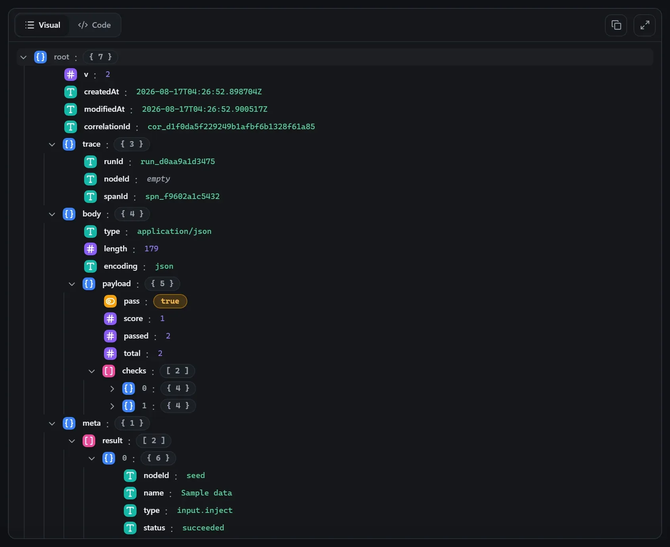Toggle the pass value true badge
The width and height of the screenshot is (670, 547).
170,301
